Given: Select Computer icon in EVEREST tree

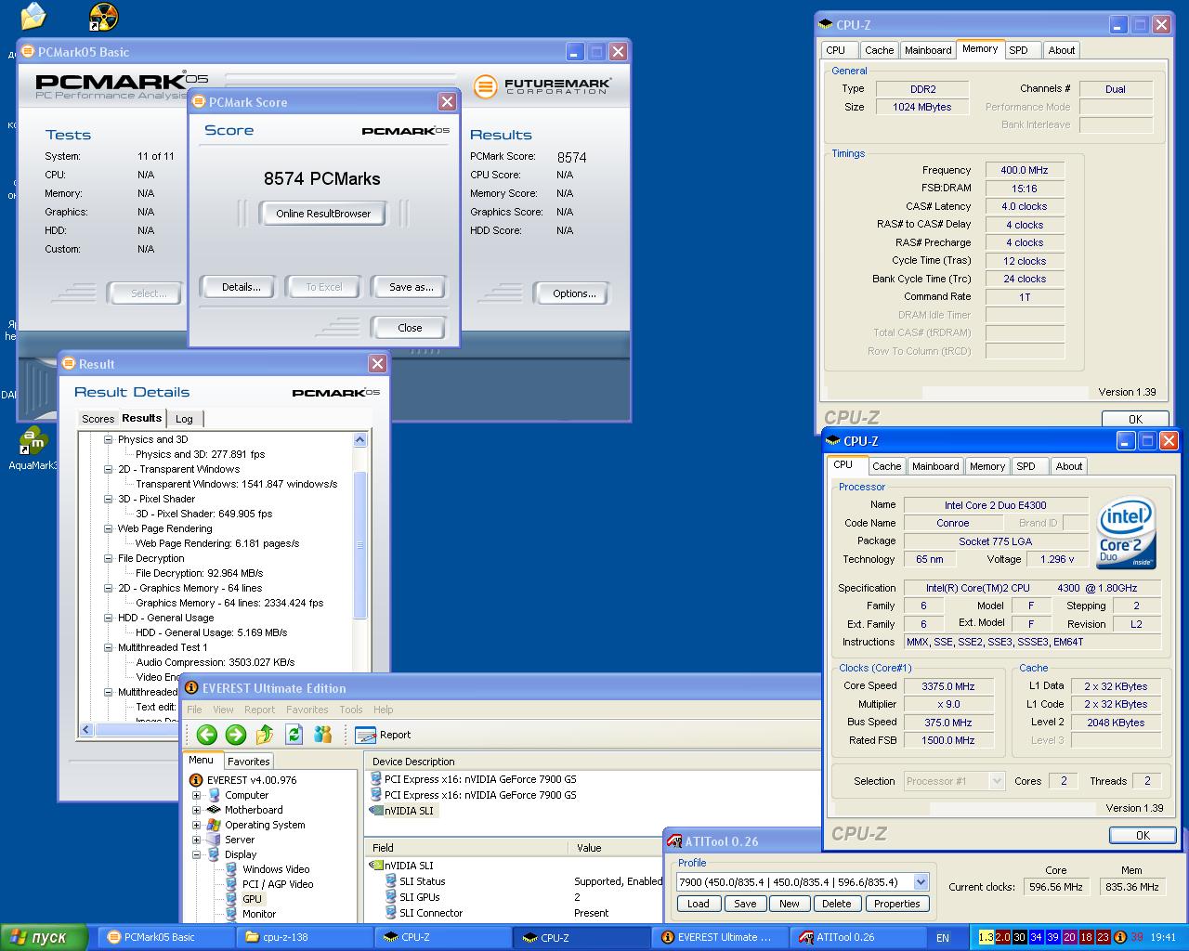Looking at the screenshot, I should (215, 795).
